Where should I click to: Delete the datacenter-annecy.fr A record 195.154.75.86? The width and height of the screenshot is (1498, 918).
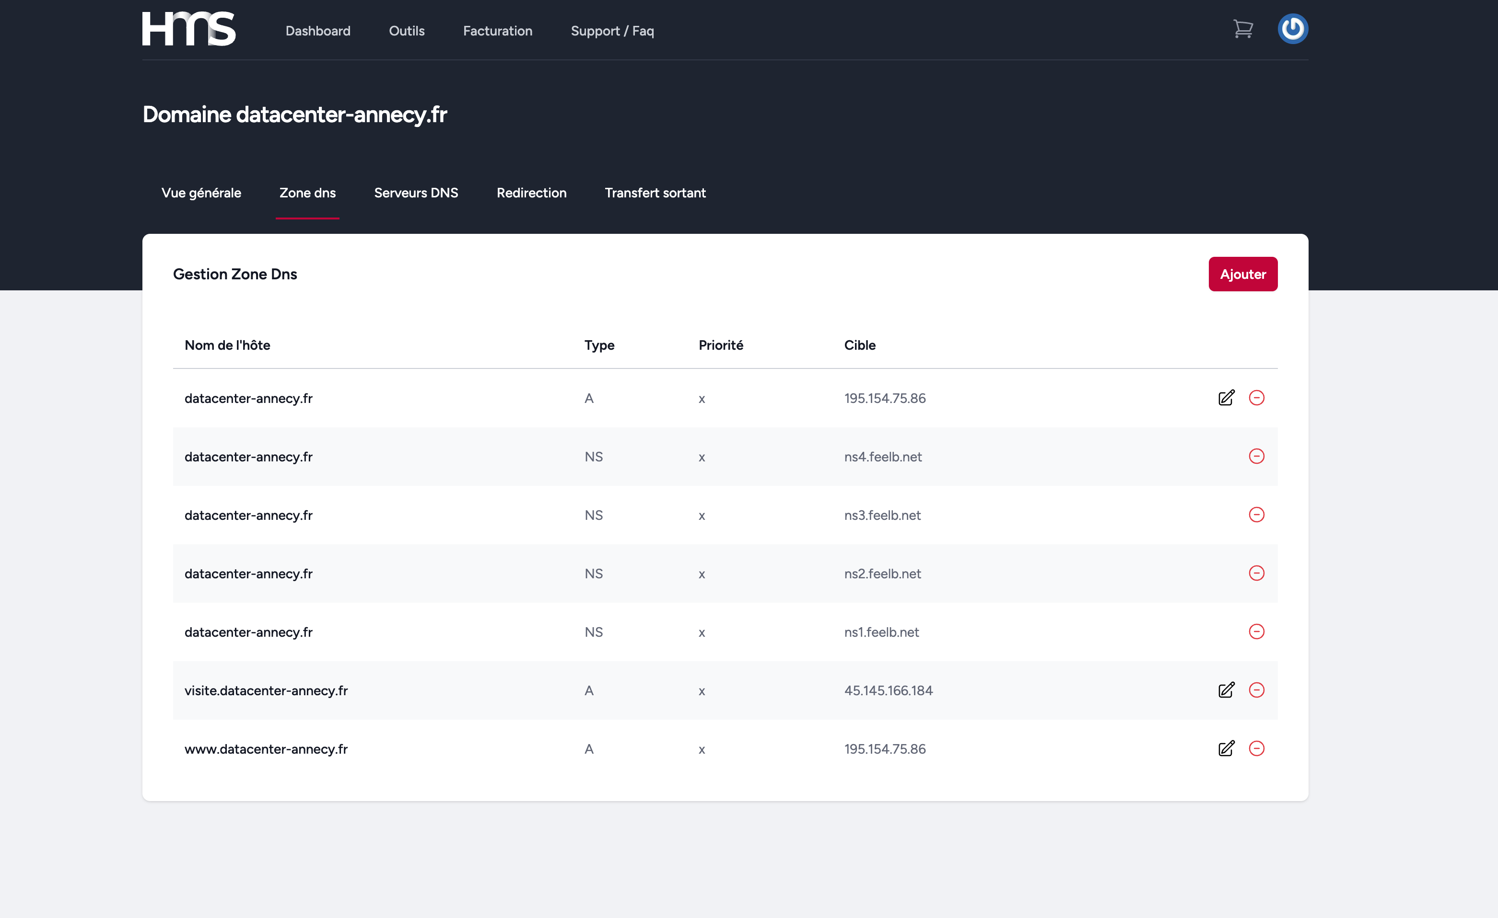click(x=1256, y=398)
